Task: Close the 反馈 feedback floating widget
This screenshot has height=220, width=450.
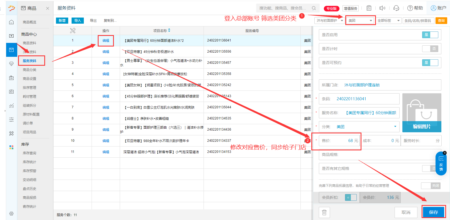Action: (x=445, y=153)
